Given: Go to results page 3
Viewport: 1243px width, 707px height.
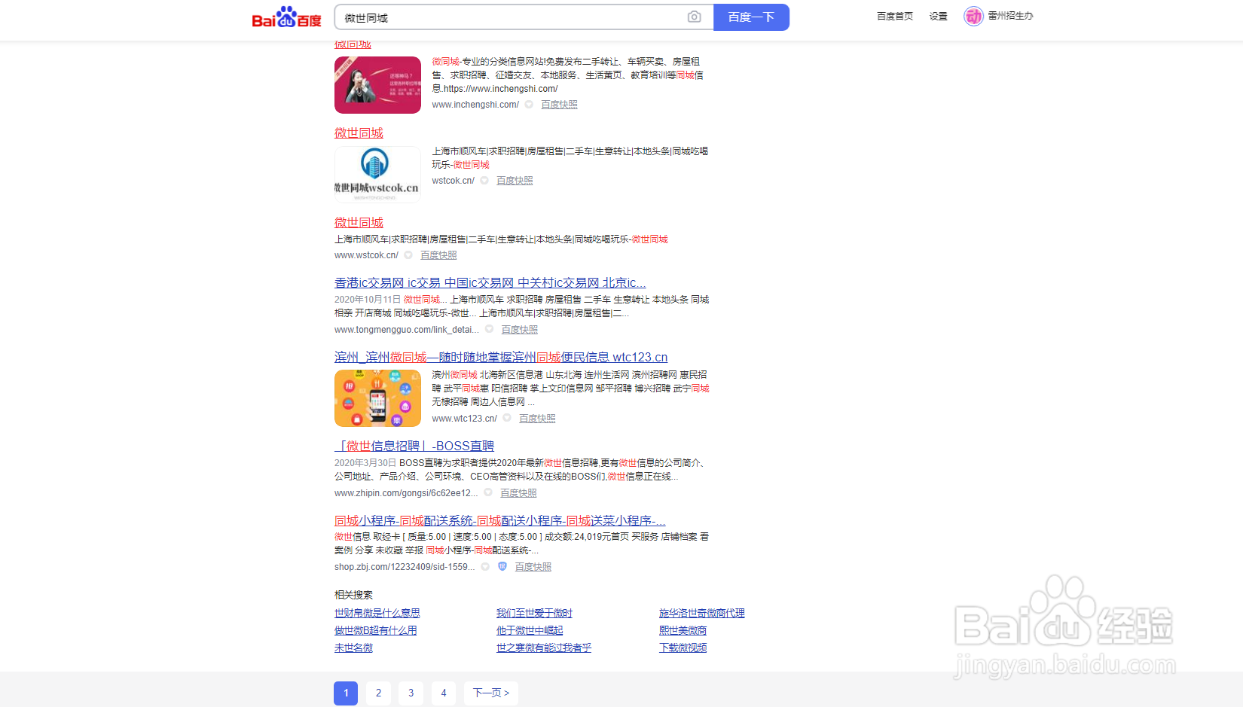Looking at the screenshot, I should point(411,693).
